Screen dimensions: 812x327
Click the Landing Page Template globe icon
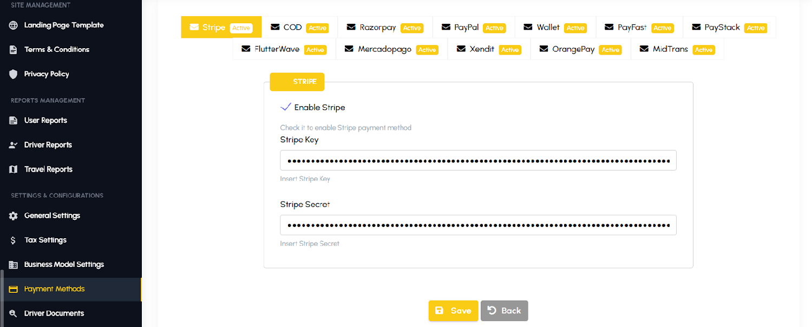14,25
